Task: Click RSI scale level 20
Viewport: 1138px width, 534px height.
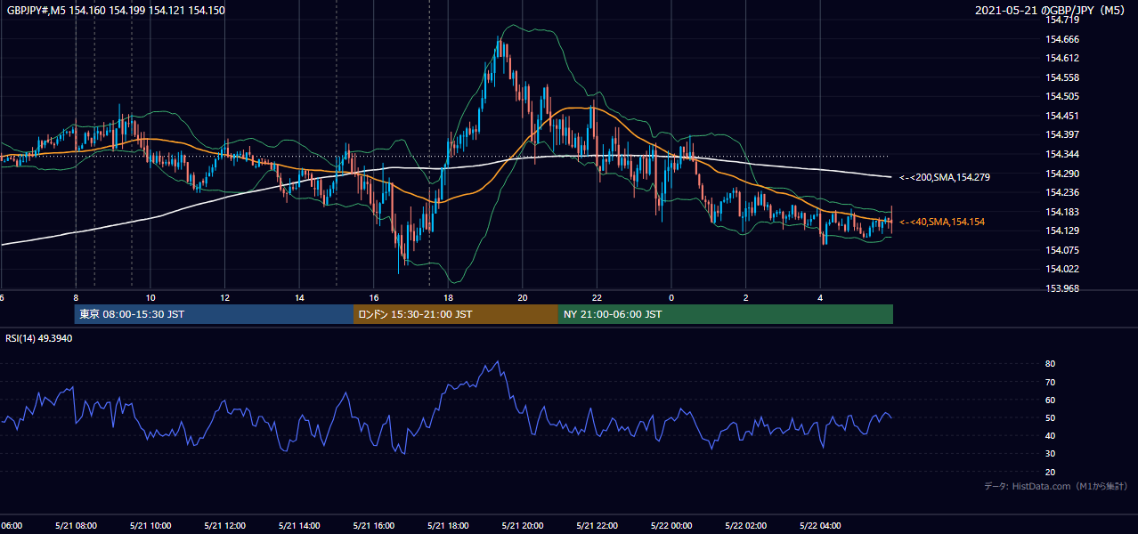Action: pos(1050,472)
